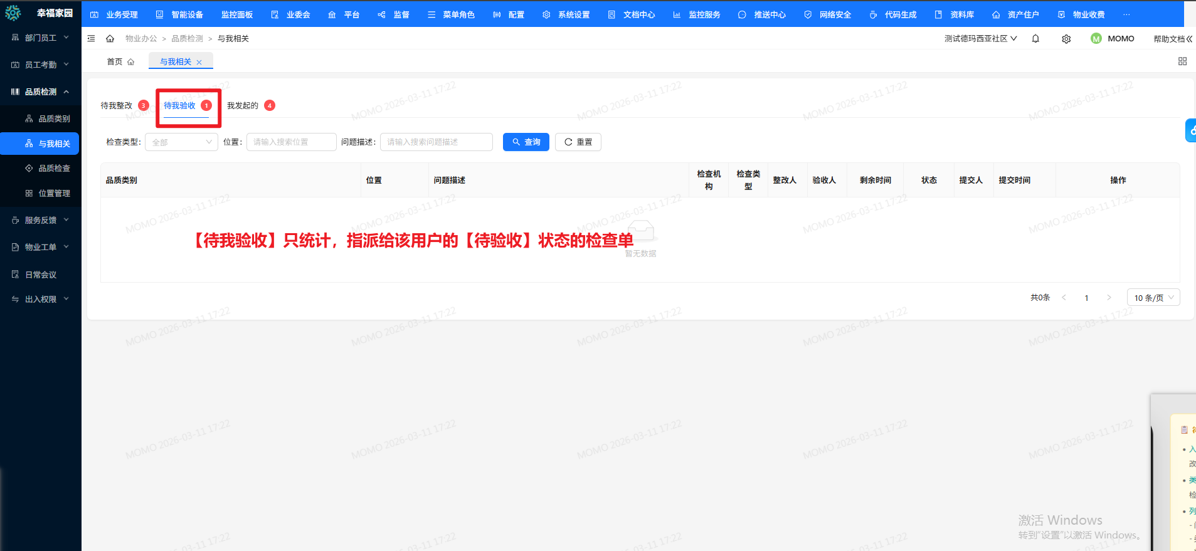Image resolution: width=1196 pixels, height=551 pixels.
Task: Open 文档中心 in top menu
Action: tap(632, 14)
